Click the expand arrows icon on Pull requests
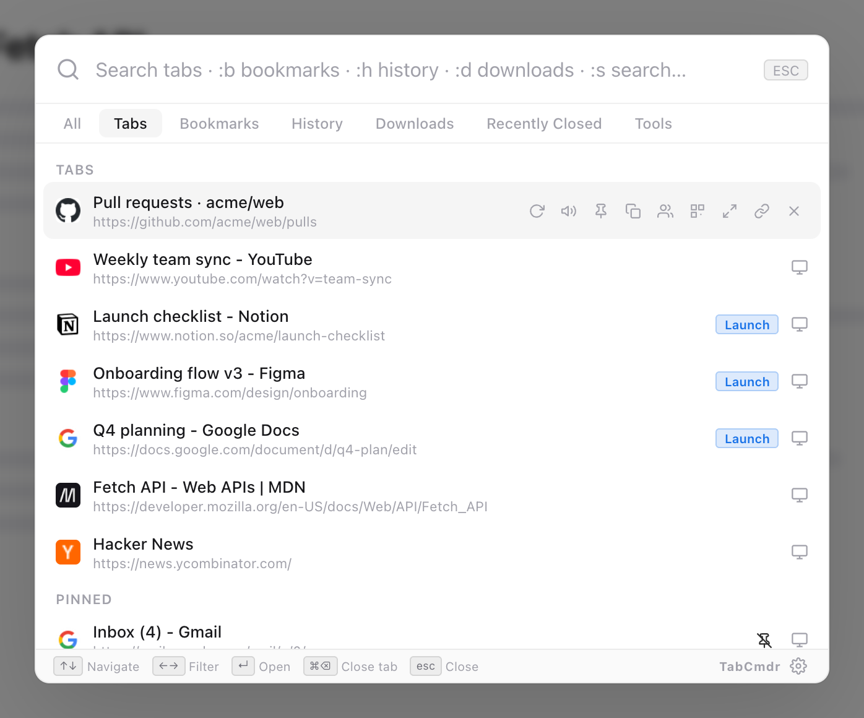Screen dimensions: 864x718 pos(730,211)
